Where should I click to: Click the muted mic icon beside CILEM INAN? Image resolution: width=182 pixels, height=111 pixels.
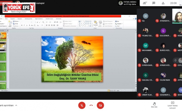tap(157, 80)
